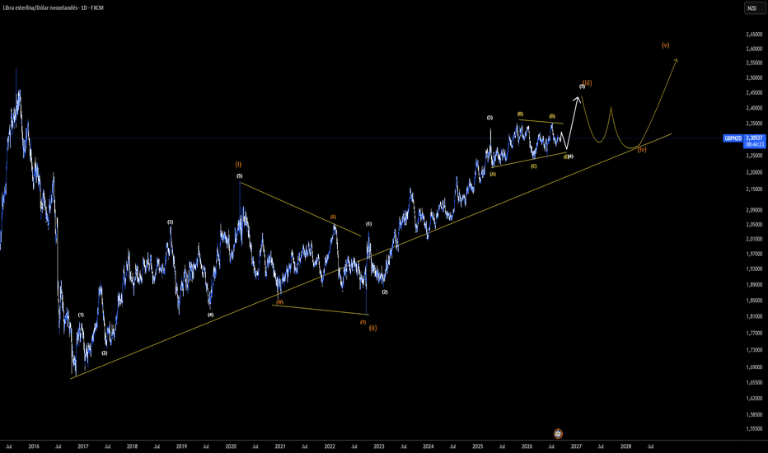Select the orange (i) wave label
Viewport: 768px width, 453px height.
pyautogui.click(x=238, y=165)
